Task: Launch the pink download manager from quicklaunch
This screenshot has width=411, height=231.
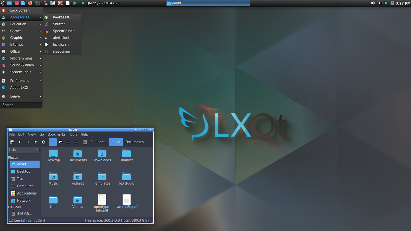Action: 17,3
